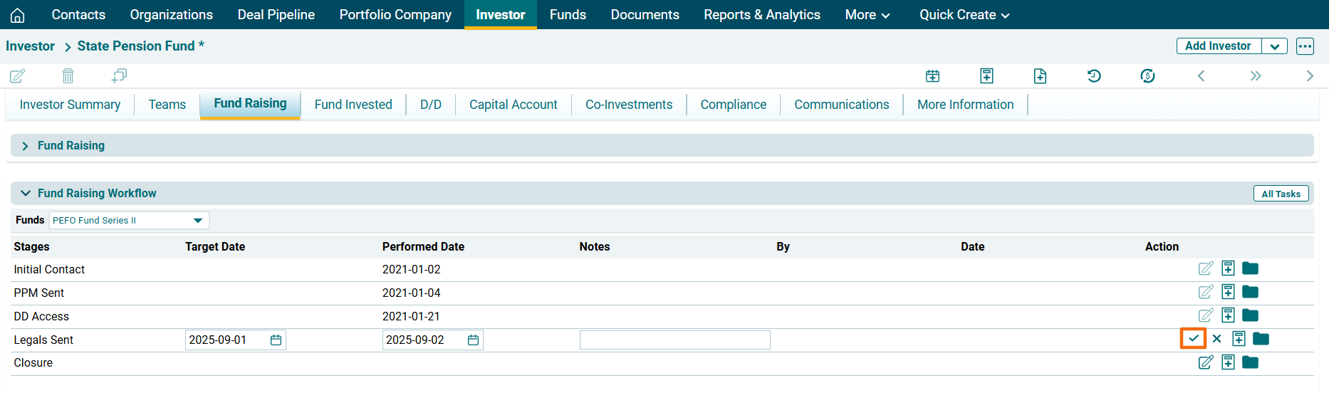Click the history clock icon in toolbar

pos(1094,75)
